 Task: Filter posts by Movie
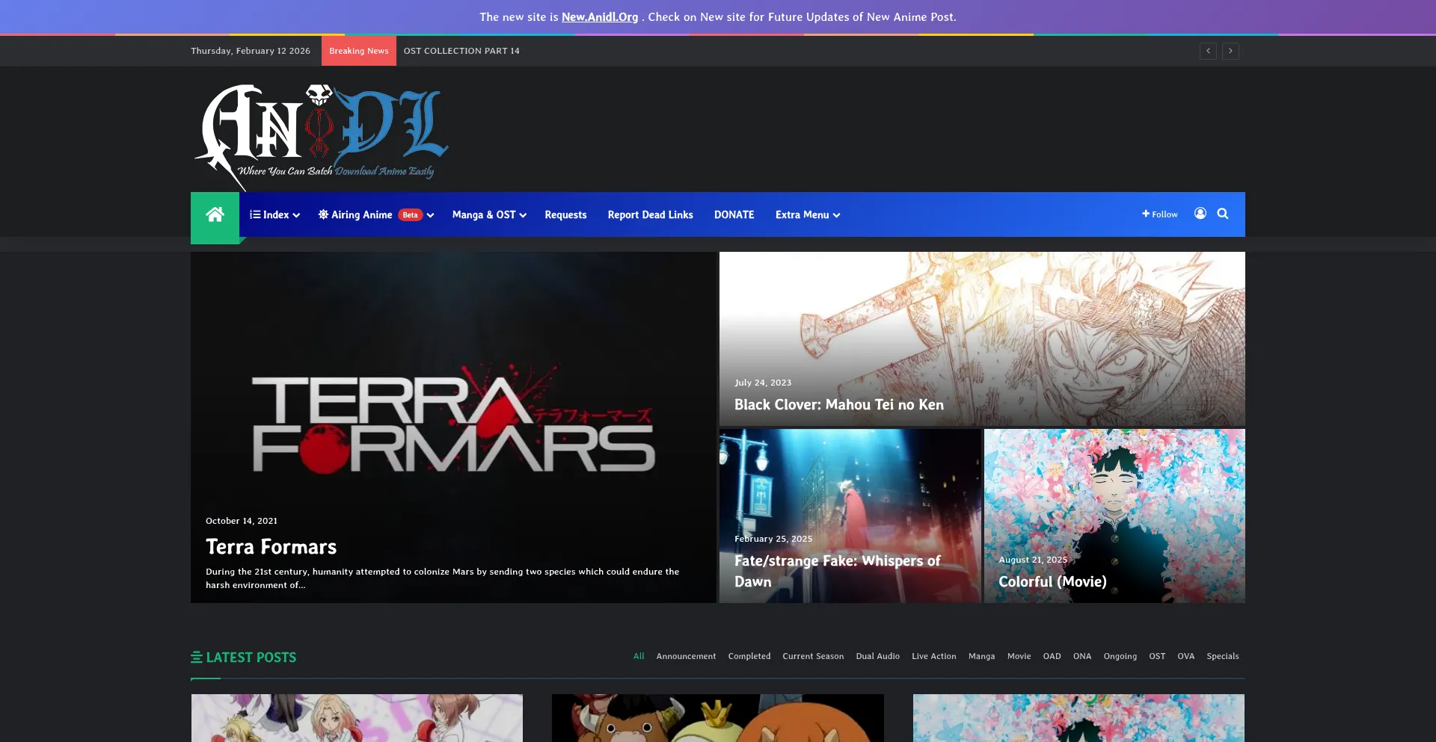click(1019, 656)
